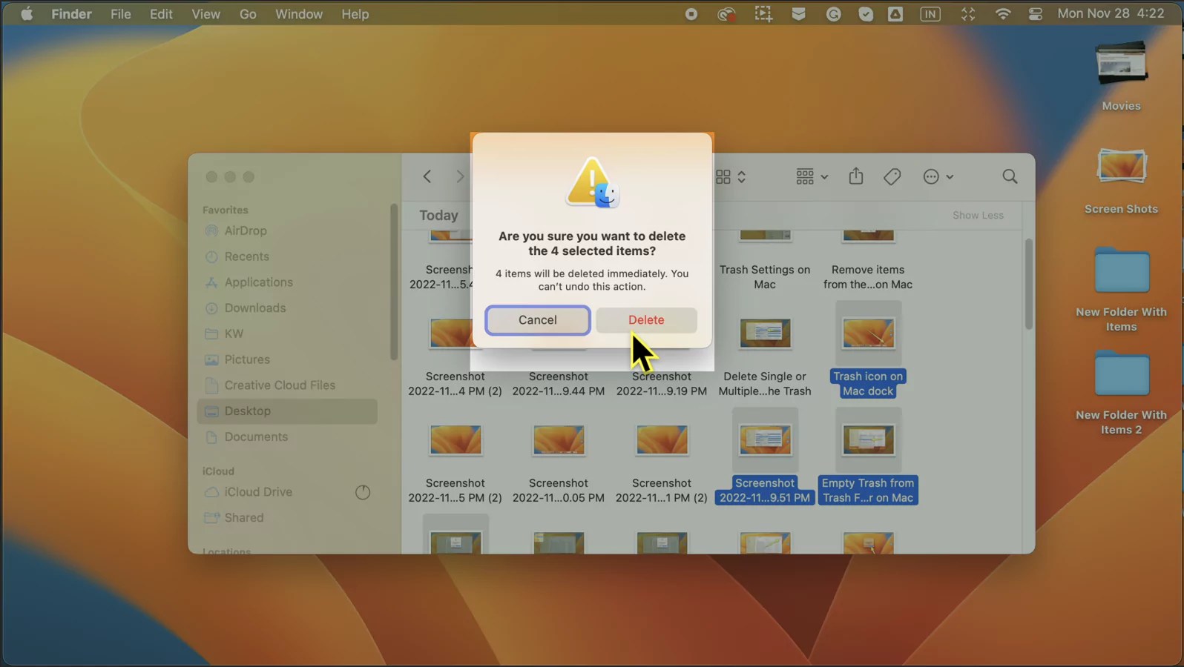Image resolution: width=1184 pixels, height=667 pixels.
Task: Open Control Center
Action: (x=1036, y=14)
